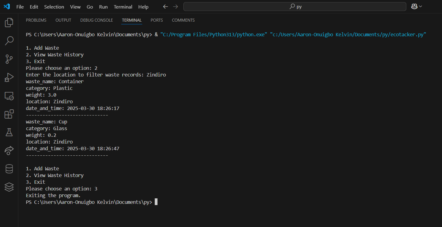Click 'Exiting the program.' text

[53, 195]
